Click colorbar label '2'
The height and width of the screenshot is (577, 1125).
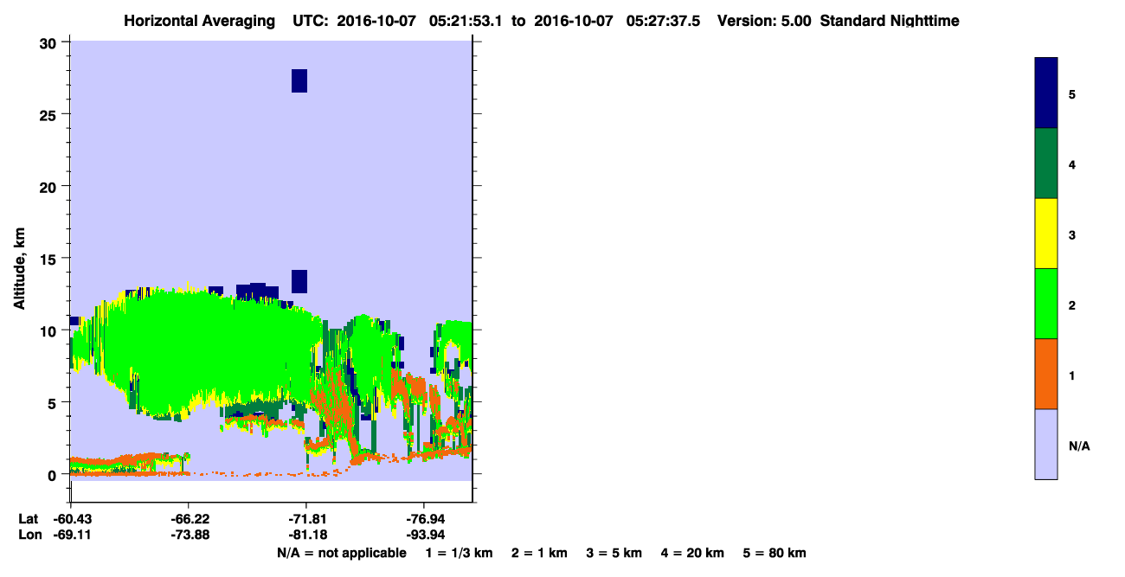(1072, 305)
